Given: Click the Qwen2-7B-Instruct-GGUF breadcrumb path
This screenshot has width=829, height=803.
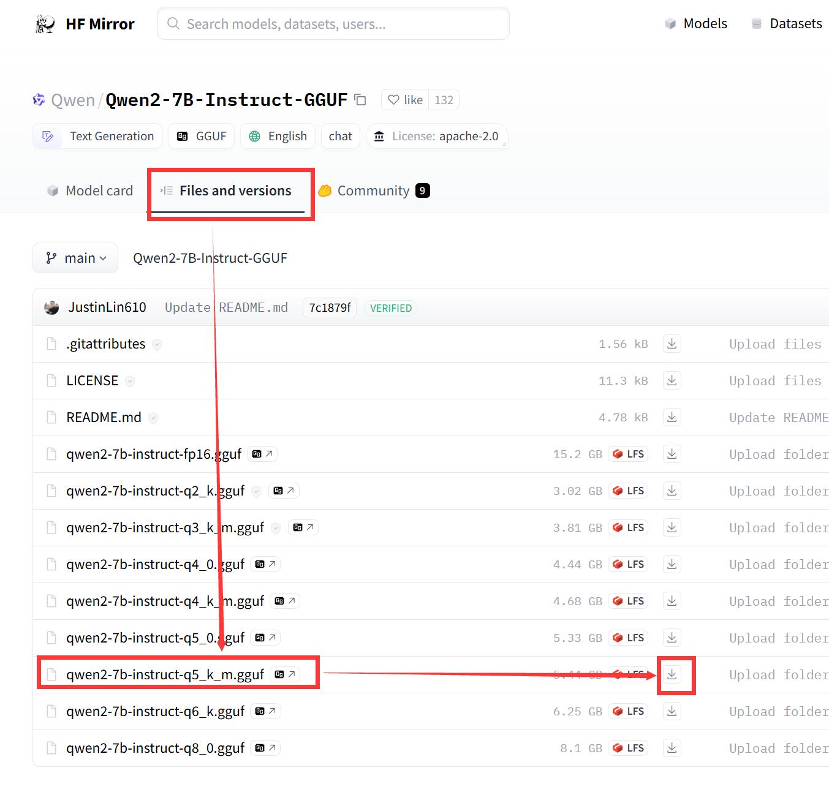Looking at the screenshot, I should (x=210, y=258).
